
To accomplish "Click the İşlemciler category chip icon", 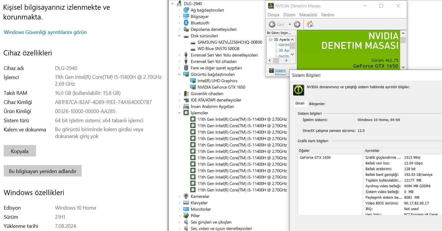I will click(186, 113).
